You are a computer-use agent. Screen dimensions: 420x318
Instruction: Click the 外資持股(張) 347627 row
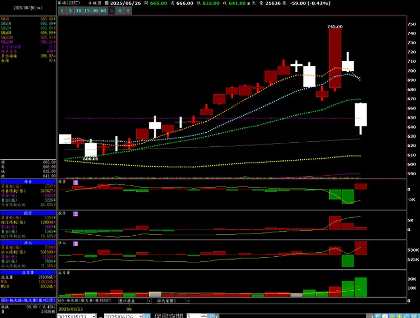coord(28,191)
